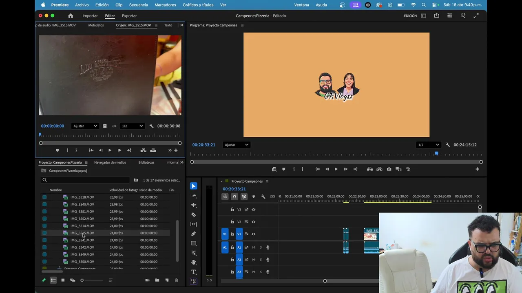522x293 pixels.
Task: Click the Overwrite button in Source monitor
Action: (x=153, y=150)
